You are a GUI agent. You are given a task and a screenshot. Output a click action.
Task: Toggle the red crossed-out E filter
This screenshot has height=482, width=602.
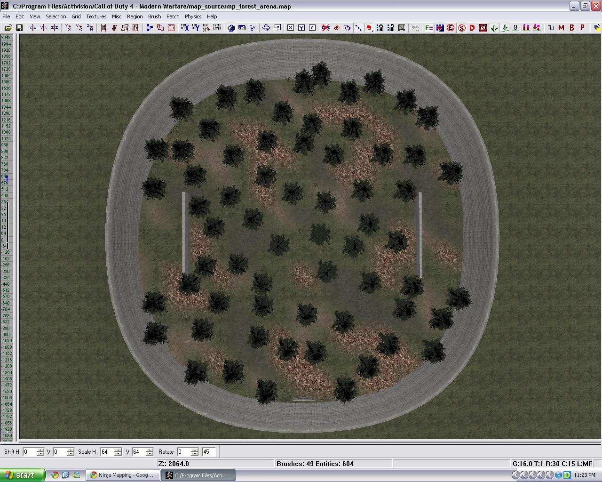point(451,28)
